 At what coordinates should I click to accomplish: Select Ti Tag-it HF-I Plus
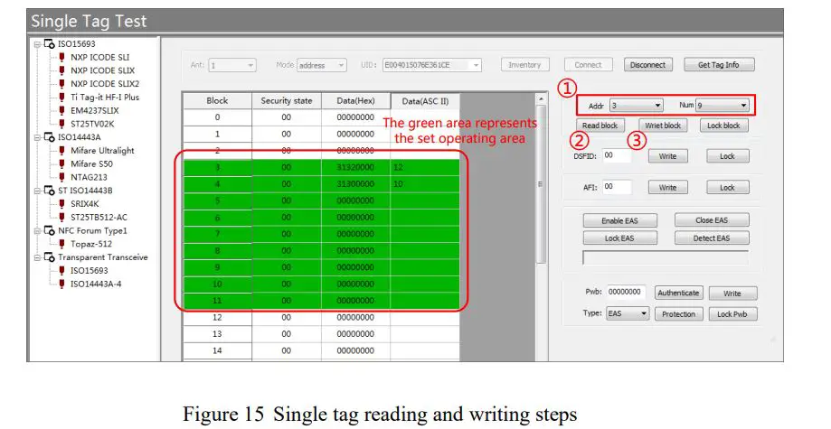[105, 97]
